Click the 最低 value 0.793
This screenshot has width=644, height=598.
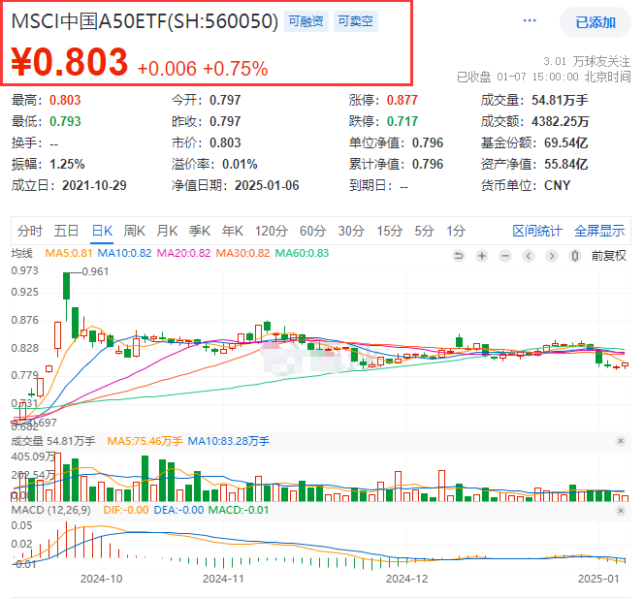65,121
